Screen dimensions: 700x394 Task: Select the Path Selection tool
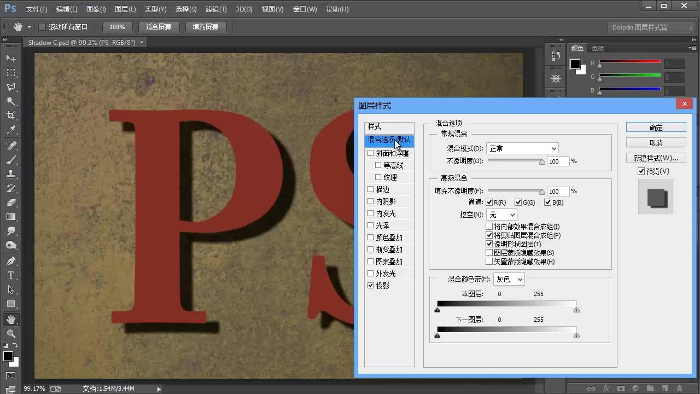[11, 289]
